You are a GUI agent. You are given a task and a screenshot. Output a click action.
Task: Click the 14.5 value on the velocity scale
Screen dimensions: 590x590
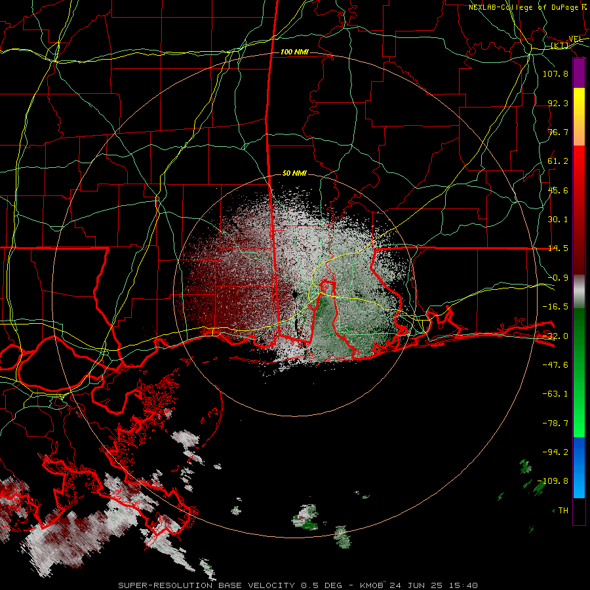tap(559, 248)
